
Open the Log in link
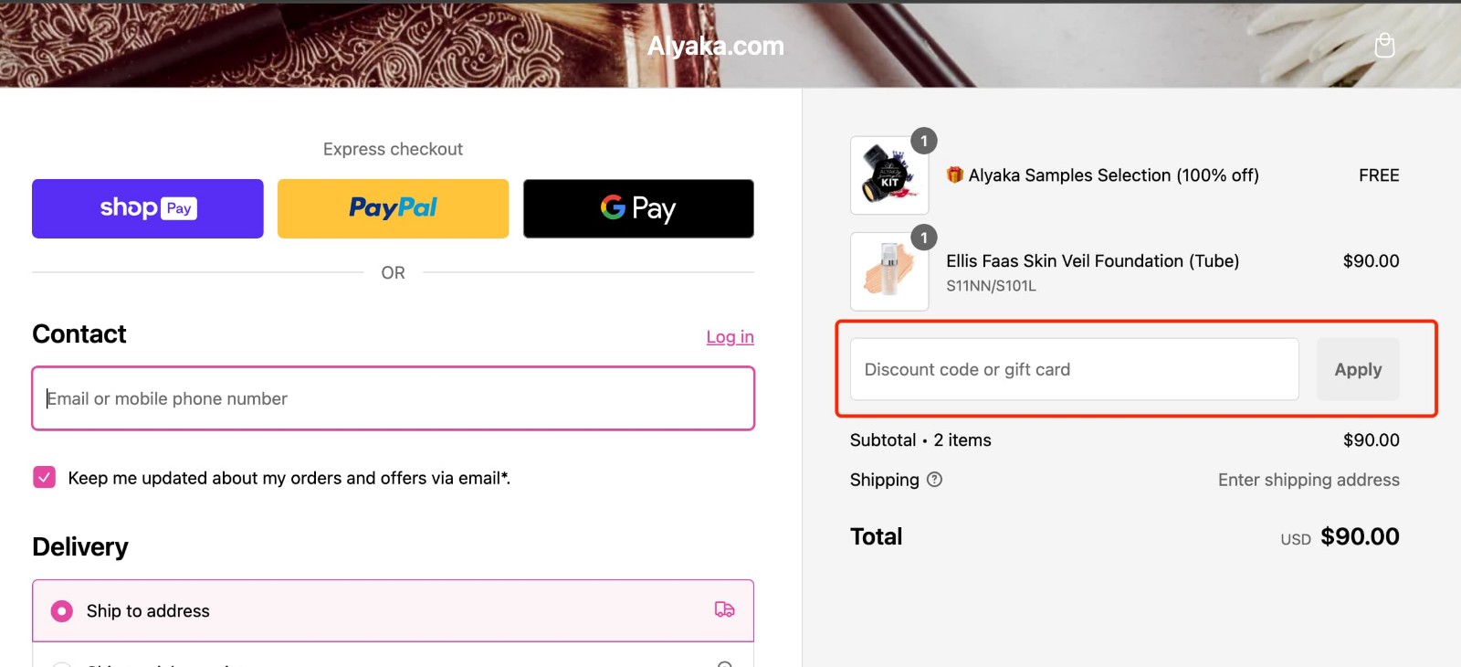(730, 336)
